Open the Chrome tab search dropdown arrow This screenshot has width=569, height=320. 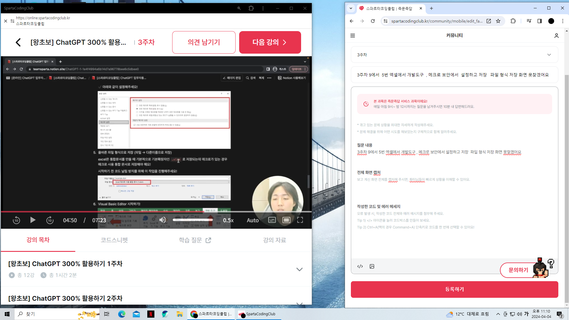(351, 8)
